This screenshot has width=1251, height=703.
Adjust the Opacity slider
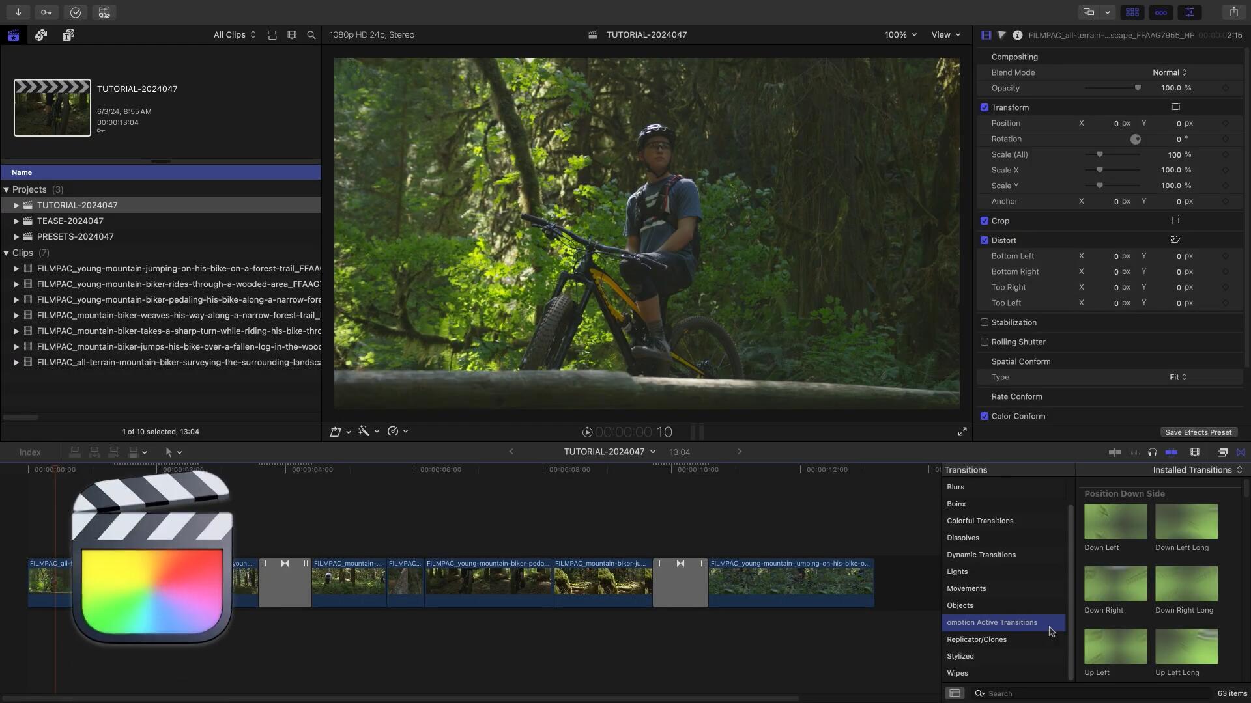1138,88
